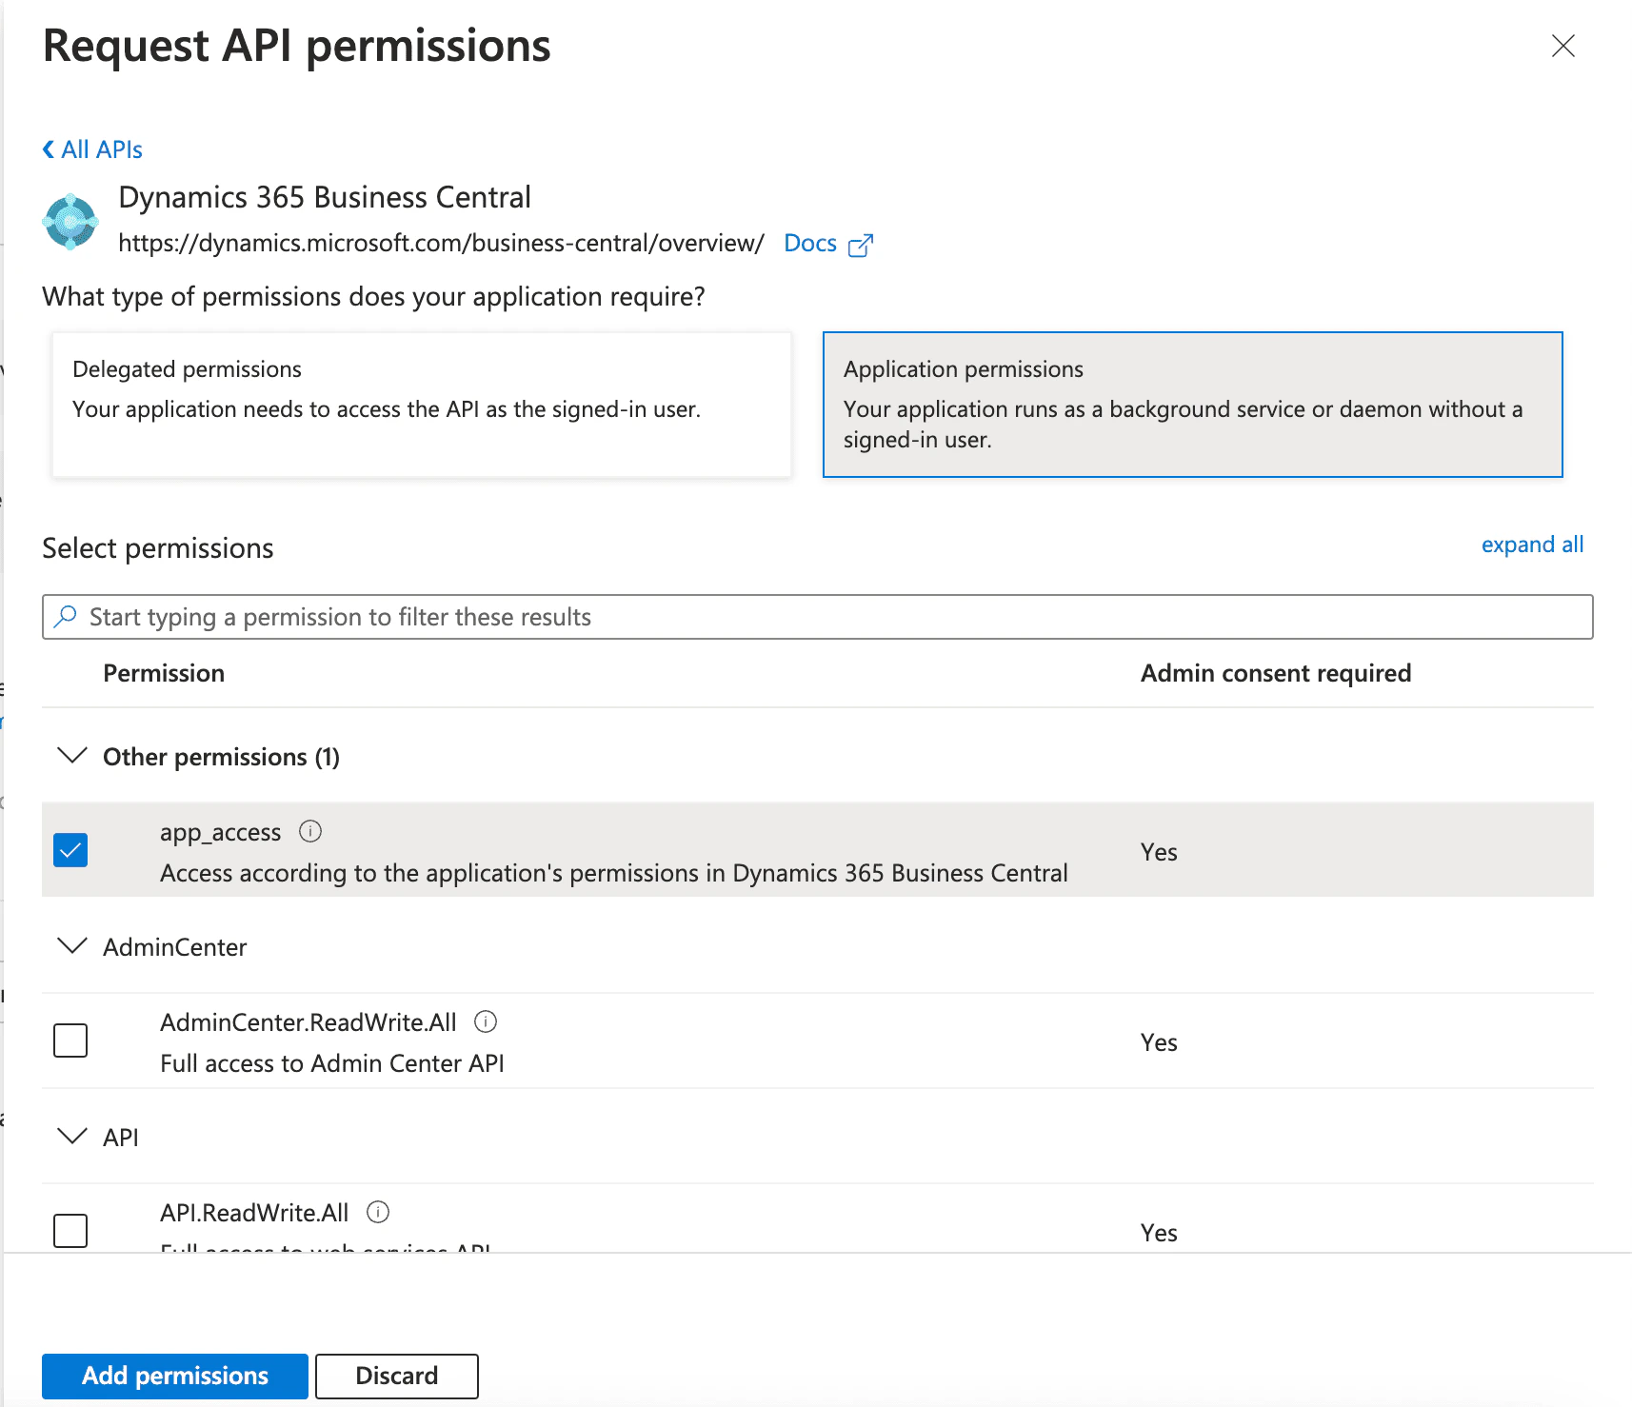1632x1407 pixels.
Task: Uncheck the app_access permission checkbox
Action: click(70, 850)
